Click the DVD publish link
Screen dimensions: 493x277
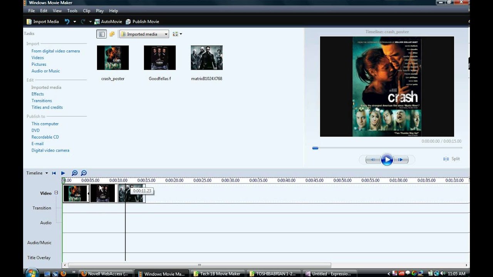click(35, 130)
